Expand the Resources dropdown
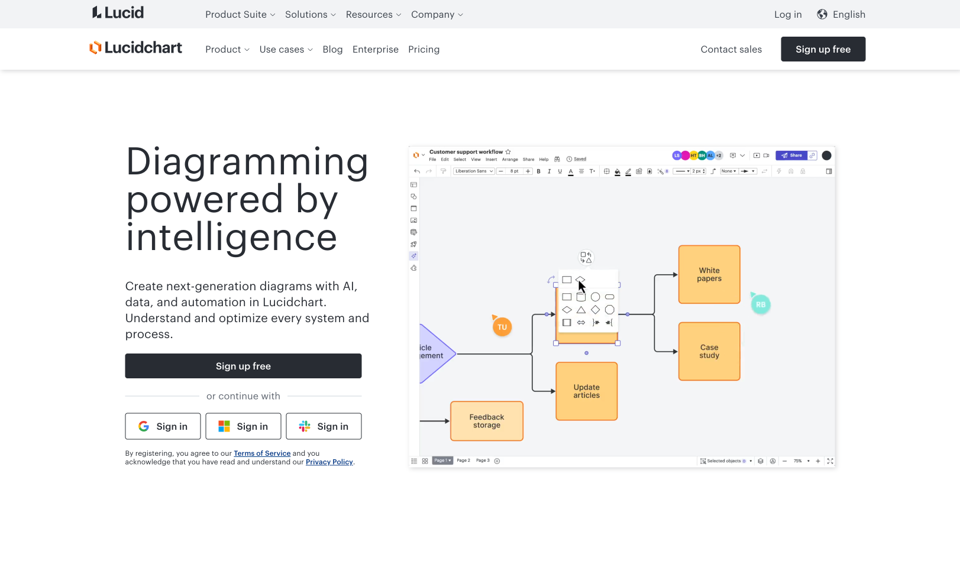960x574 pixels. point(373,15)
